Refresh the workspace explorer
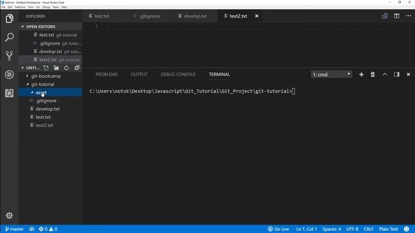This screenshot has height=233, width=415. pyautogui.click(x=66, y=68)
